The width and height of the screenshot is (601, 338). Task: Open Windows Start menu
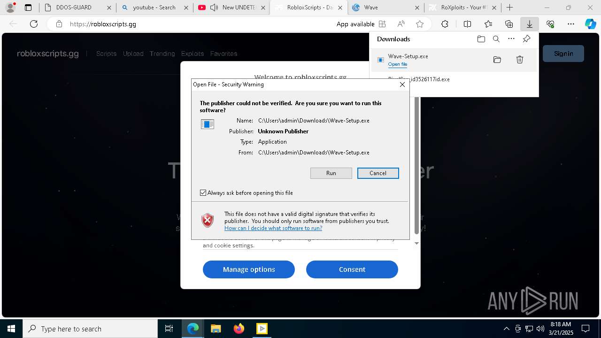click(x=11, y=329)
